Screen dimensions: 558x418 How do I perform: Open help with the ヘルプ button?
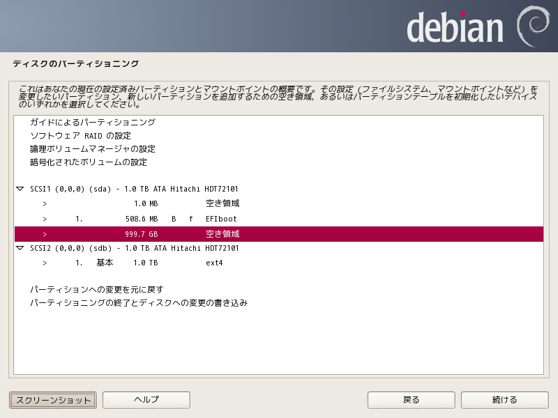pos(146,400)
